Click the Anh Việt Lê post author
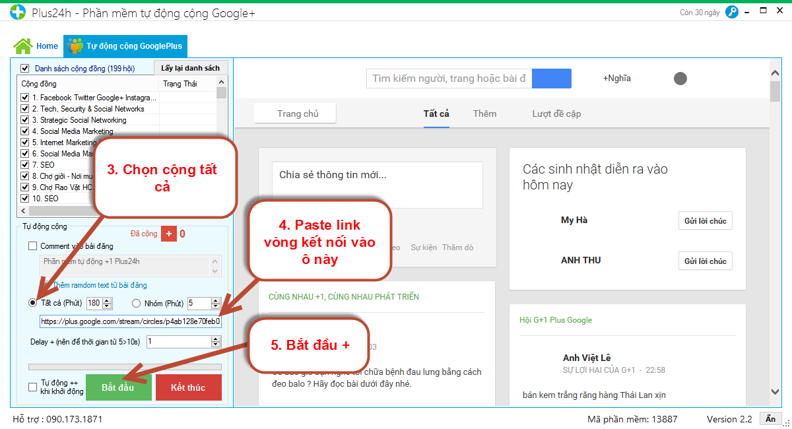The image size is (792, 429). coord(587,358)
